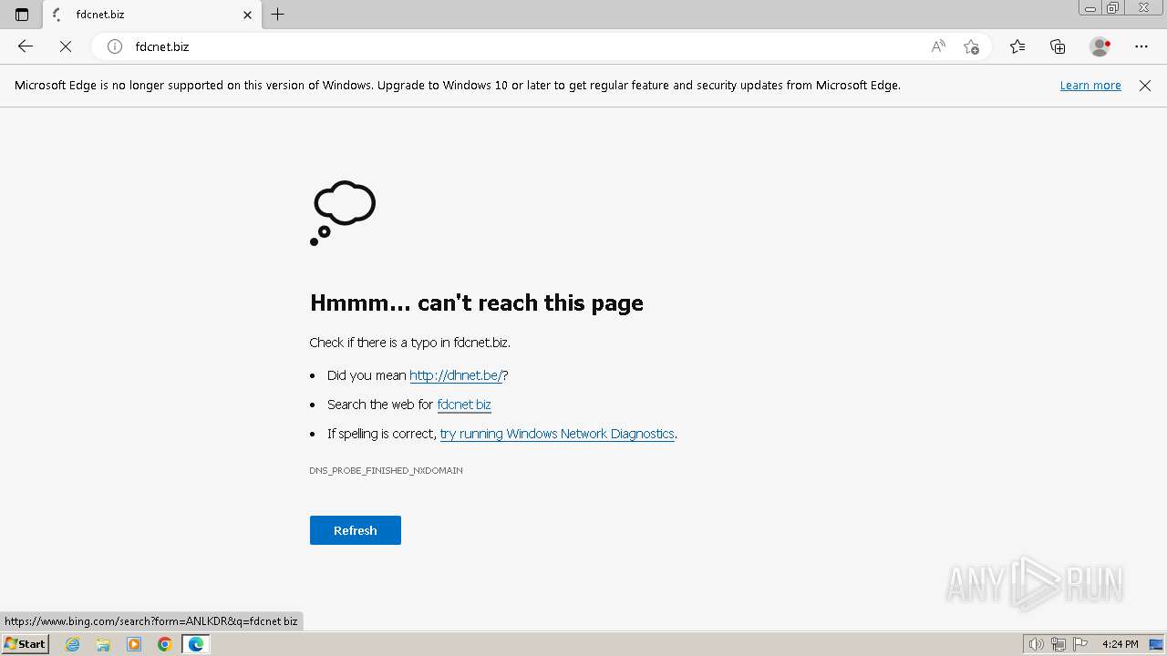
Task: Stop loading the page
Action: pos(66,46)
